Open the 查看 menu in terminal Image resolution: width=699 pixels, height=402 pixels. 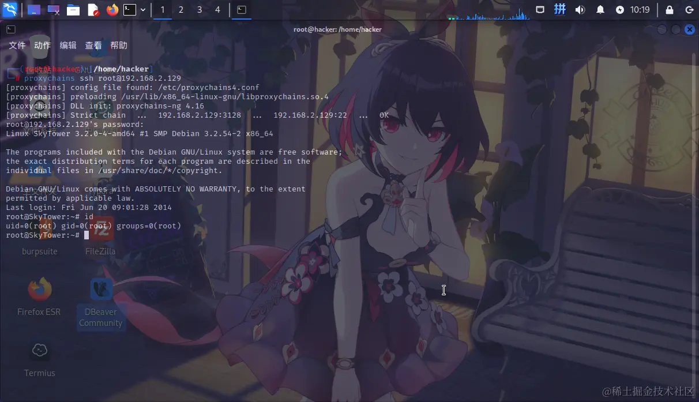(x=93, y=46)
